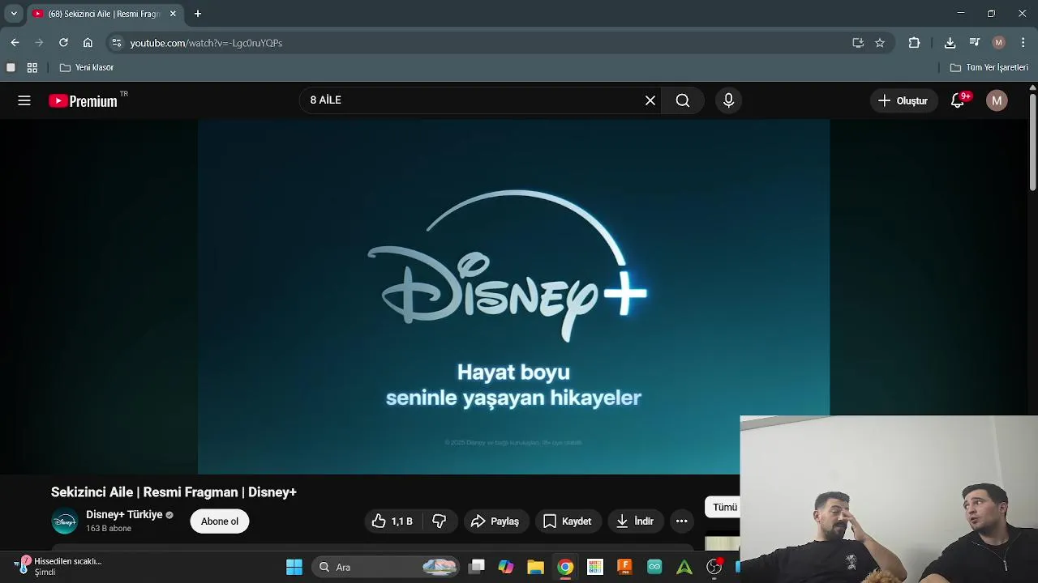Open the Disney+ Türkiye channel avatar
The height and width of the screenshot is (583, 1038).
(x=65, y=521)
